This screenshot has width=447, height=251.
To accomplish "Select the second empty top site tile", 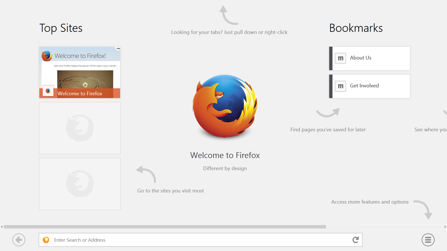I will [79, 183].
